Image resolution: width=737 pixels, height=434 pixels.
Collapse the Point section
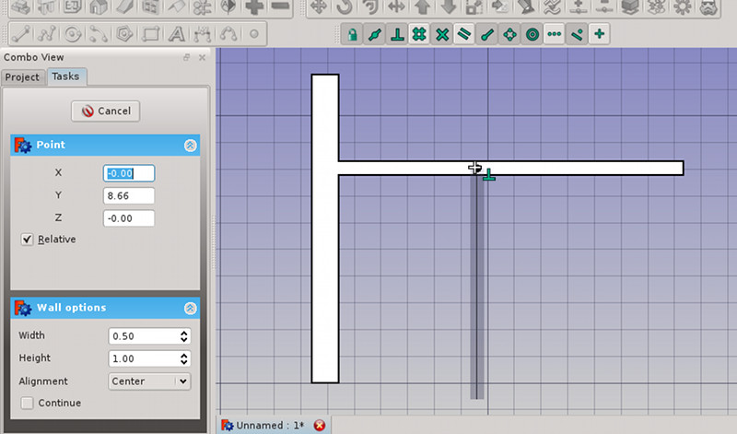[x=191, y=146]
